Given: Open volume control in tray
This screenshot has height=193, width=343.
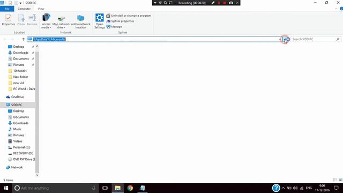Looking at the screenshot, I should (x=295, y=188).
